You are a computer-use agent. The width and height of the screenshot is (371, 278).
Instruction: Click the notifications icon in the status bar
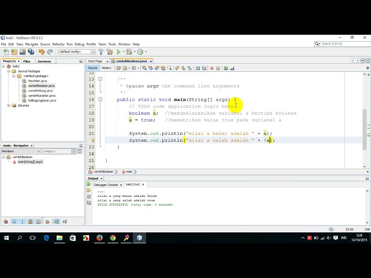(331, 229)
